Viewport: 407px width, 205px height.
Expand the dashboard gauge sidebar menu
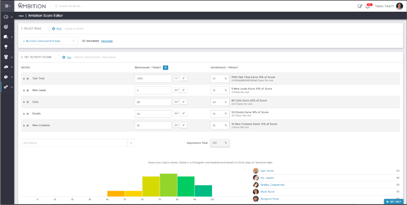click(7, 17)
